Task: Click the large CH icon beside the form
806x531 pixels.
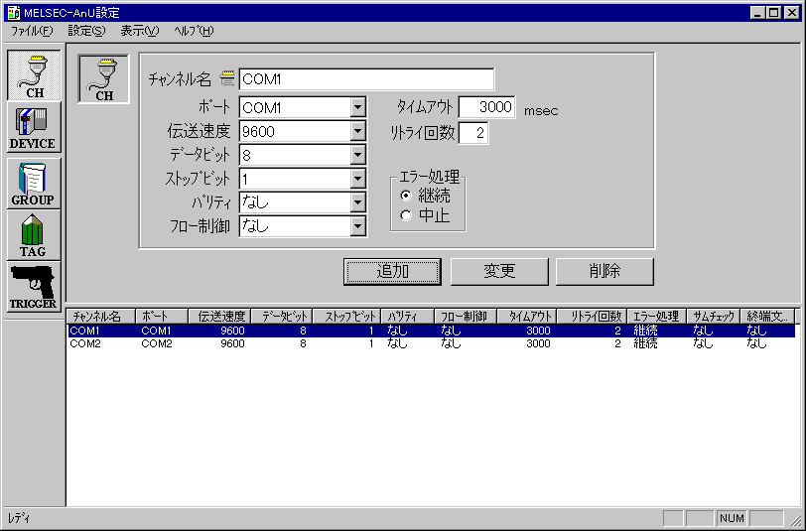Action: pyautogui.click(x=104, y=78)
